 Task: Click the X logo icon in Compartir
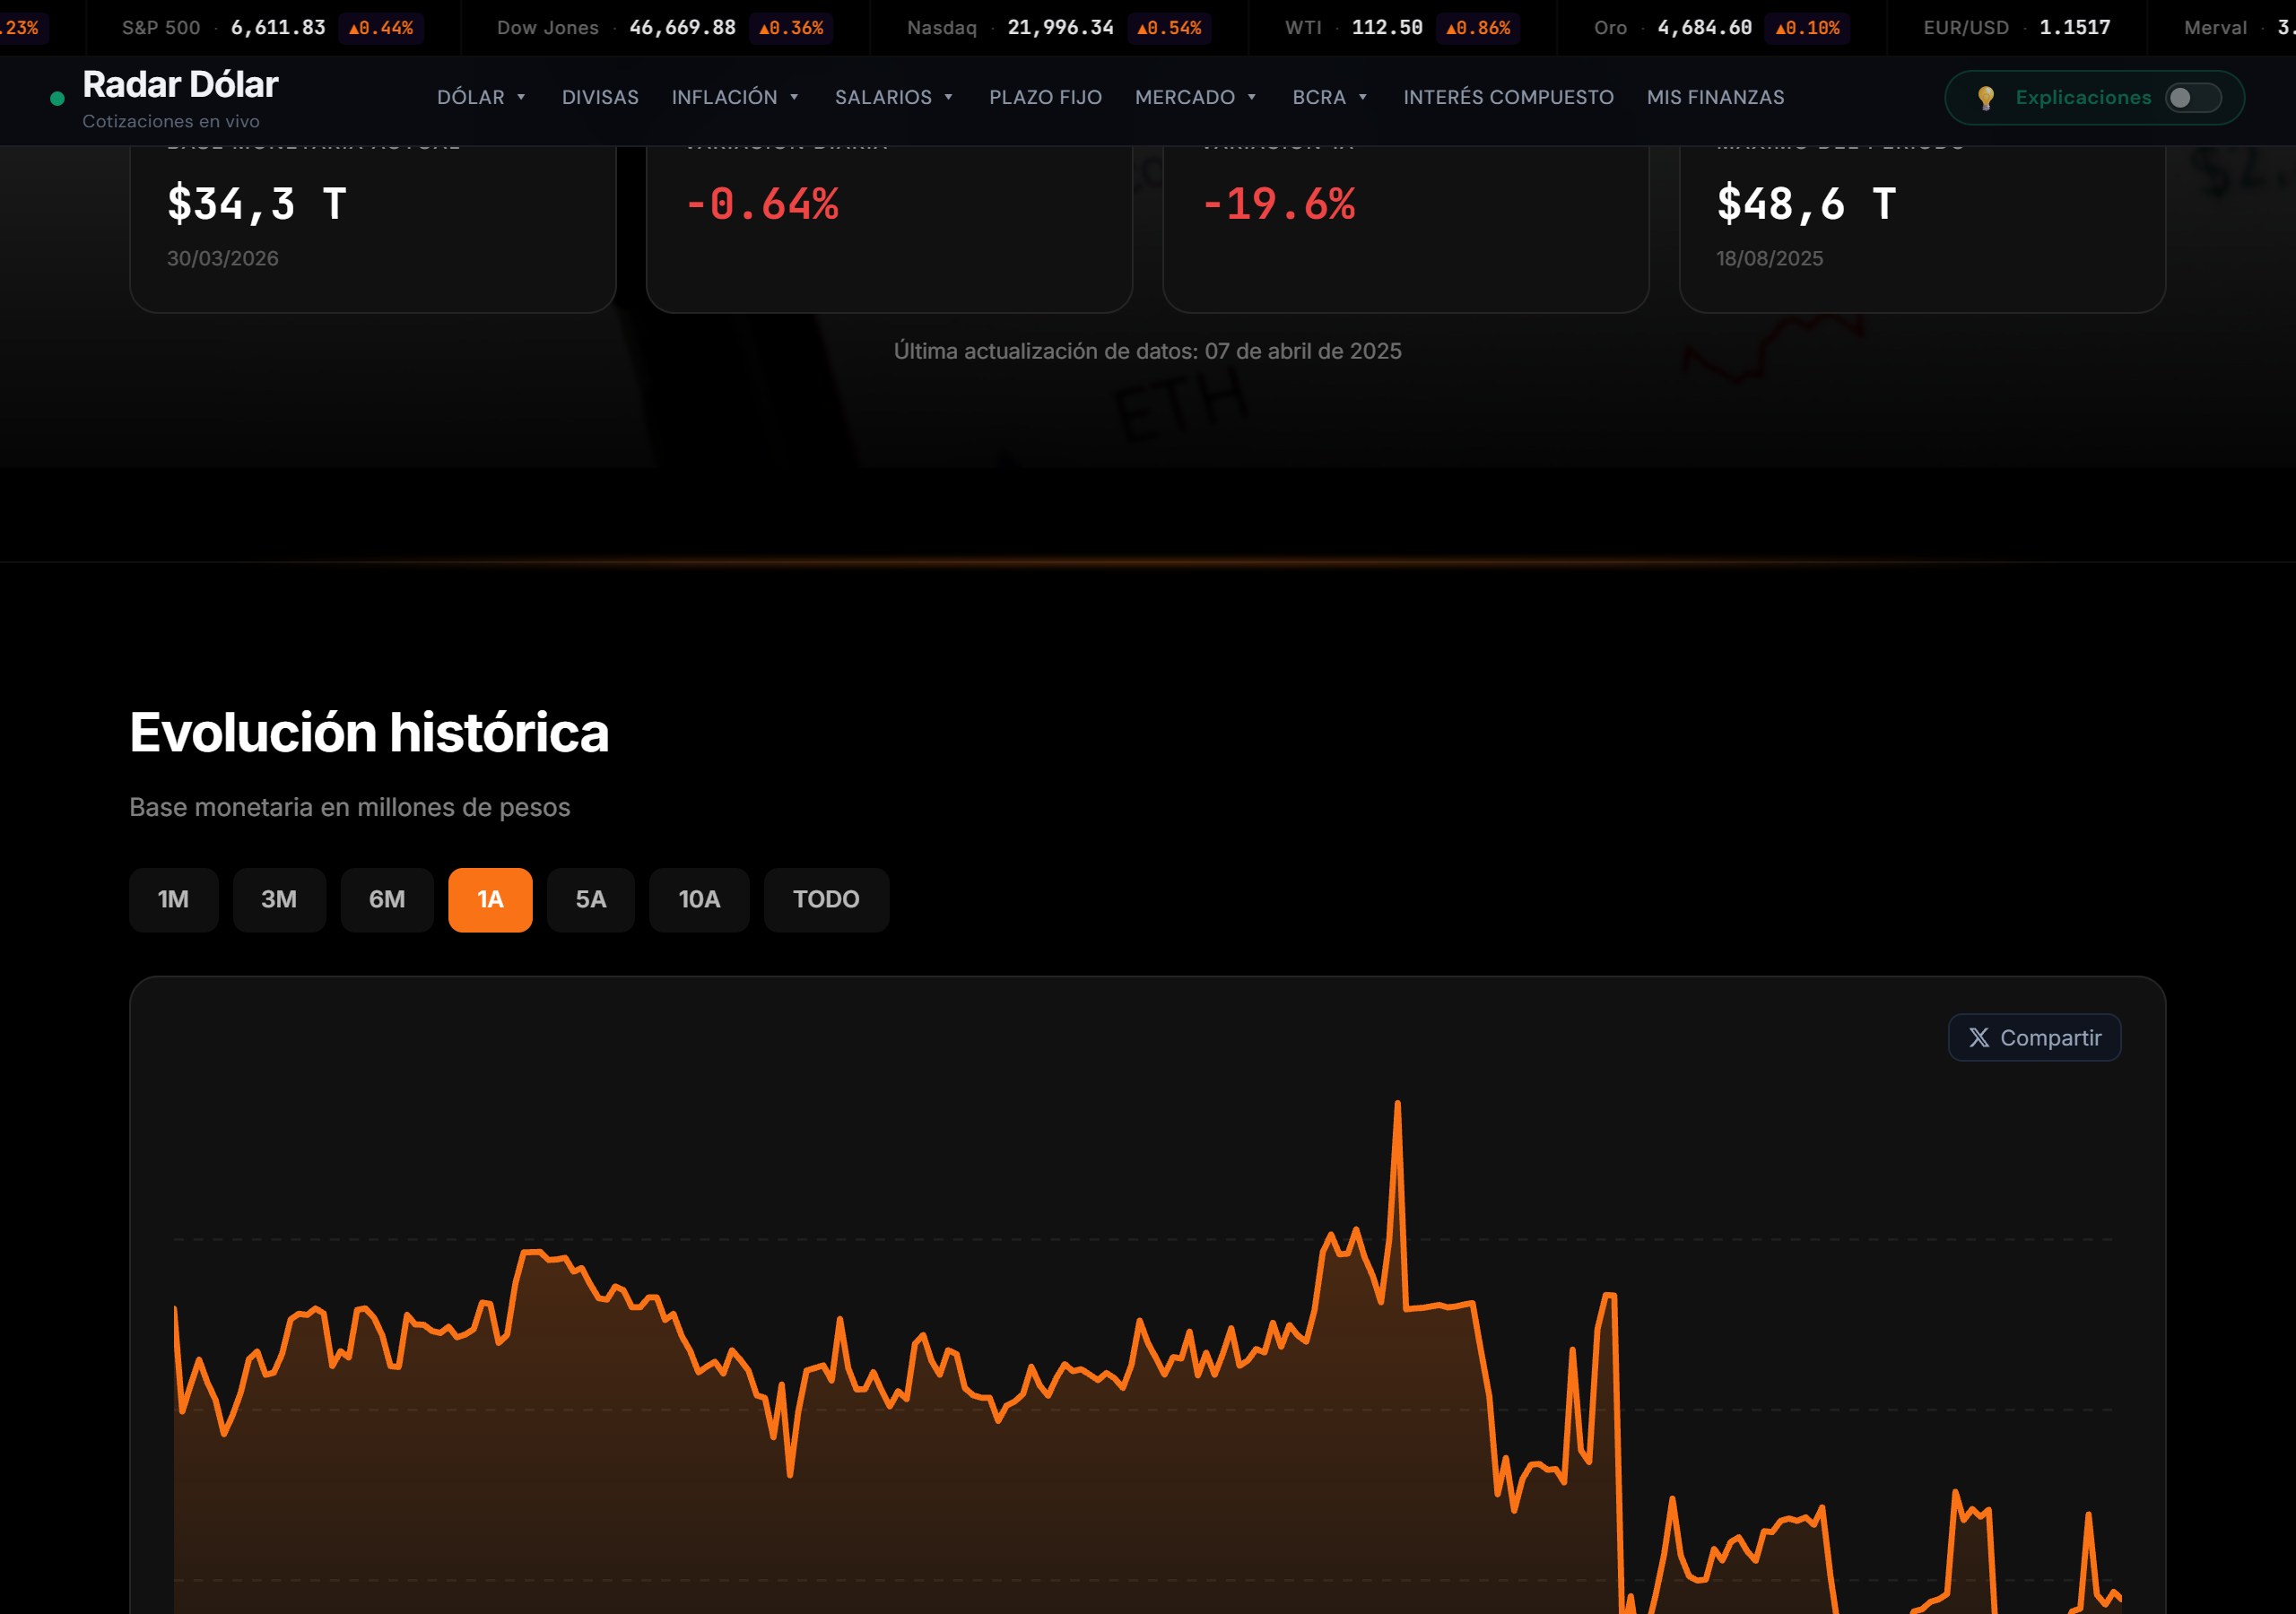click(x=1978, y=1037)
